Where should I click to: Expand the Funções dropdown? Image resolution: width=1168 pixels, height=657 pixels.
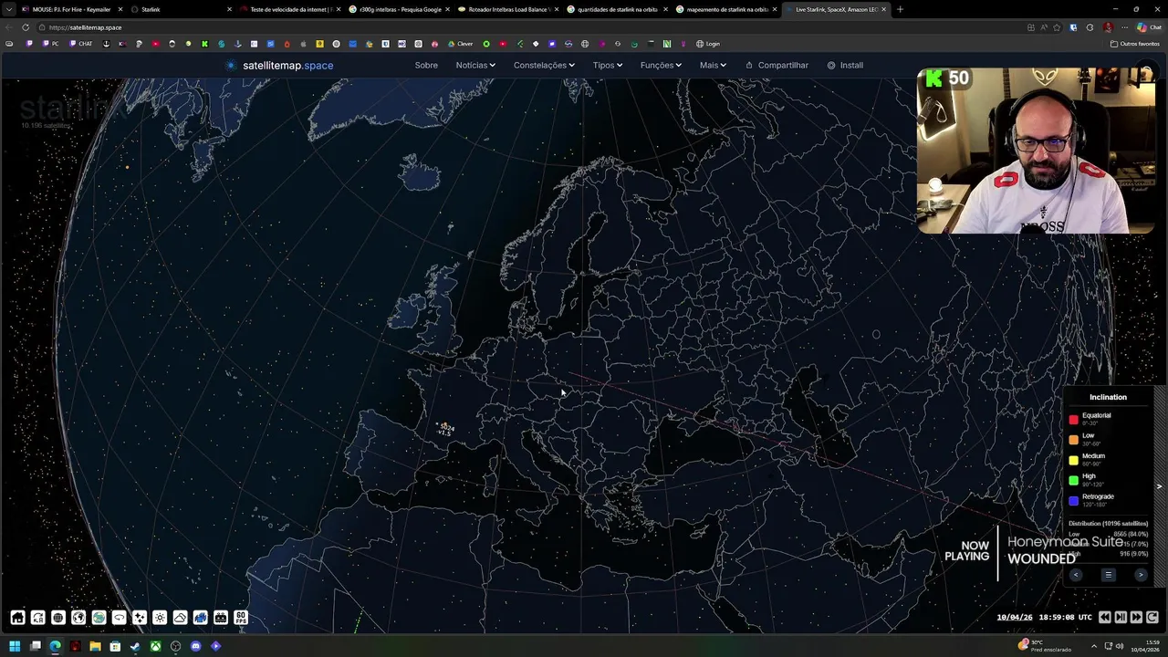pyautogui.click(x=661, y=65)
